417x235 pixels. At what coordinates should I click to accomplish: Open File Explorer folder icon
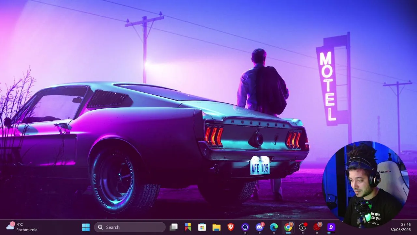(x=217, y=227)
